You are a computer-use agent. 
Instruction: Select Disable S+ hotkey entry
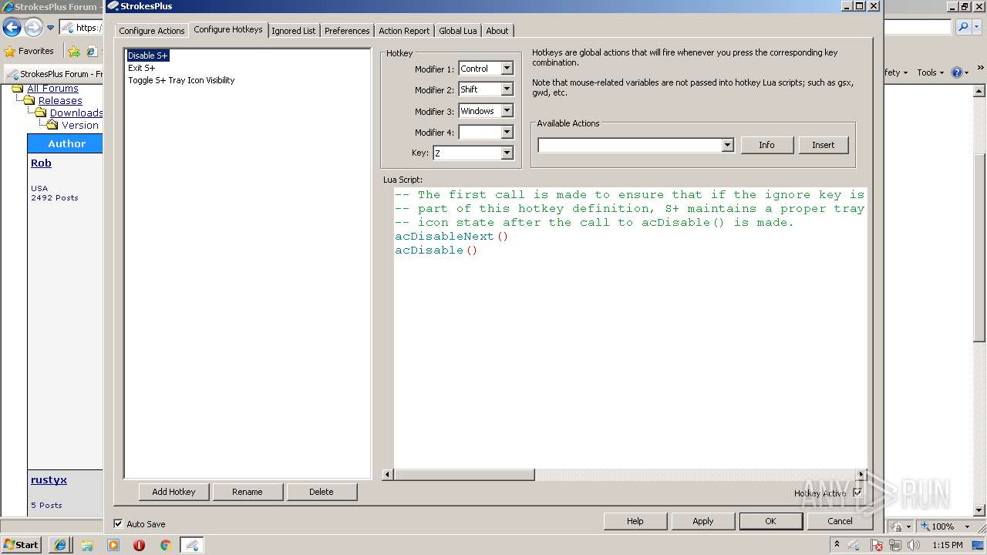pyautogui.click(x=147, y=55)
